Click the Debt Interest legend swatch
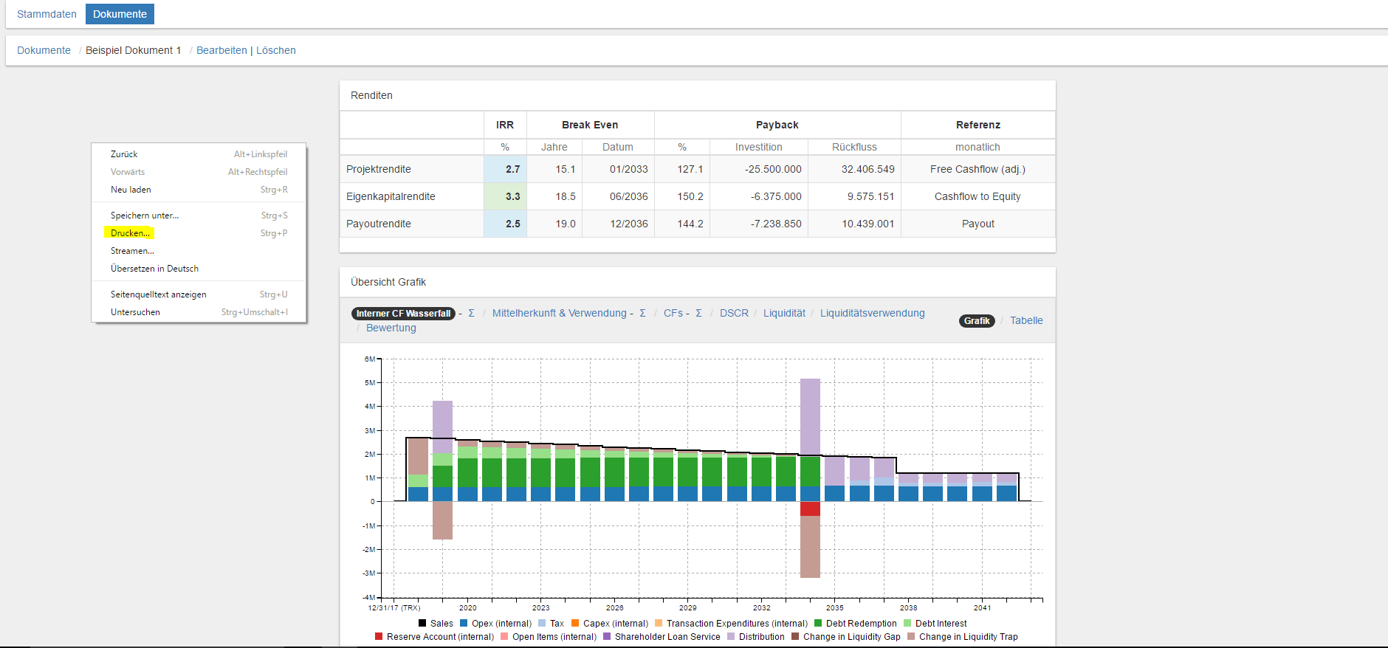This screenshot has height=648, width=1388. pos(907,623)
